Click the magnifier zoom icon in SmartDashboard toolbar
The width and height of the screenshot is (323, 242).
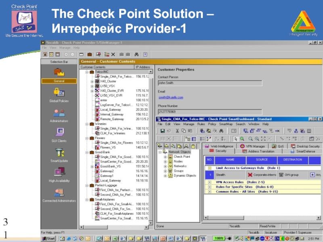coord(242,139)
